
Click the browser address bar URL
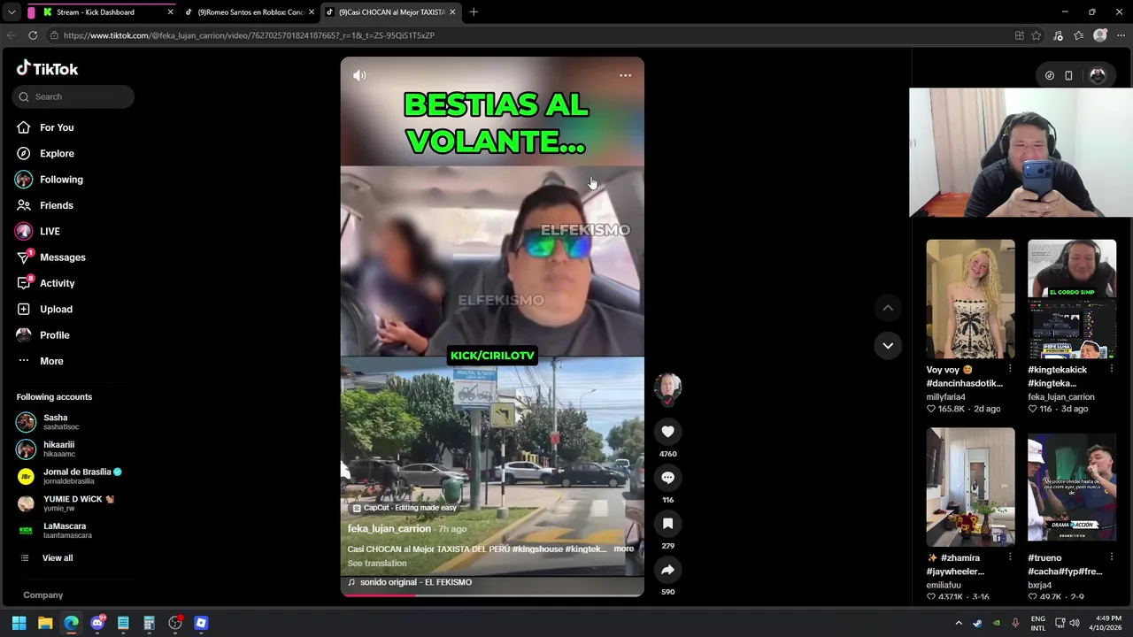pyautogui.click(x=249, y=35)
